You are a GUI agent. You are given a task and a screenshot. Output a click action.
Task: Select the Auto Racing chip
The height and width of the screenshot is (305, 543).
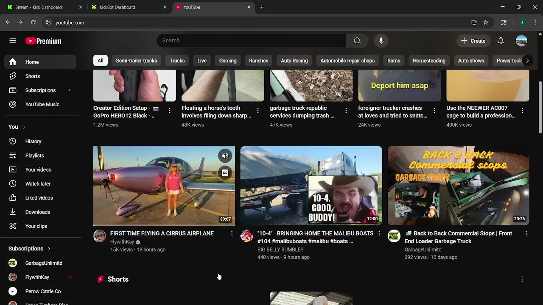294,61
